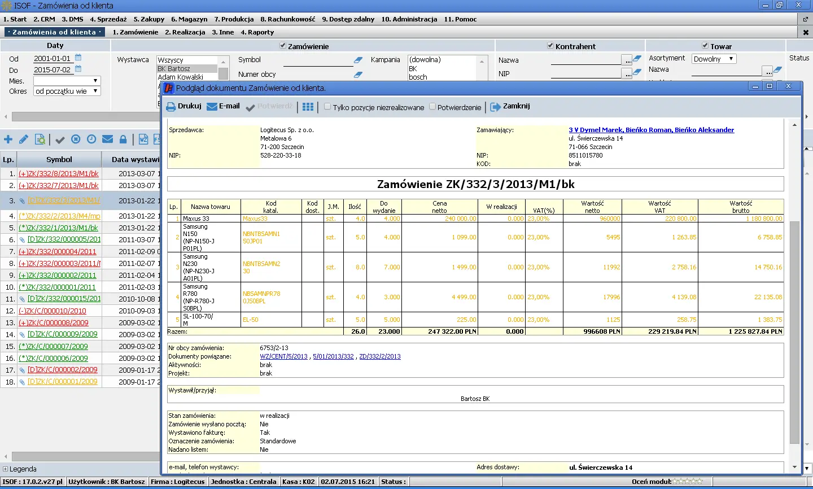
Task: Open linked document WZ/CENT/5/2013
Action: (x=283, y=356)
